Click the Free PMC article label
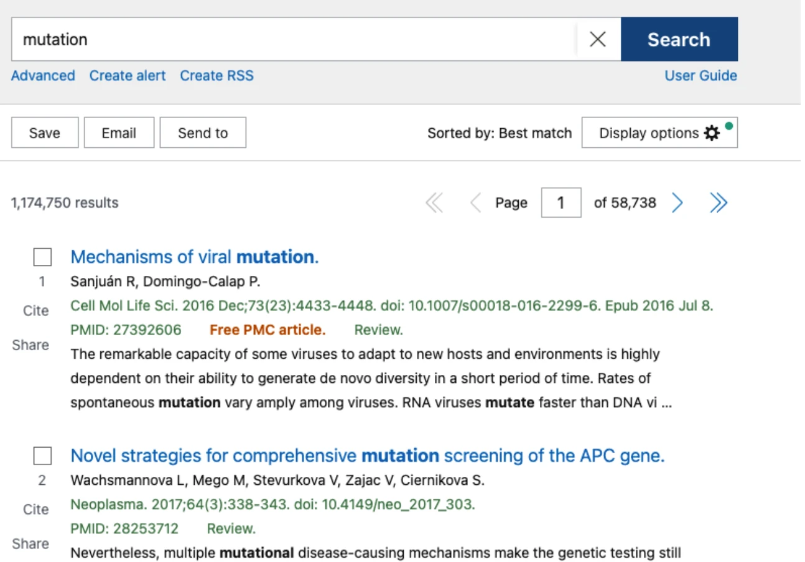 pyautogui.click(x=268, y=330)
